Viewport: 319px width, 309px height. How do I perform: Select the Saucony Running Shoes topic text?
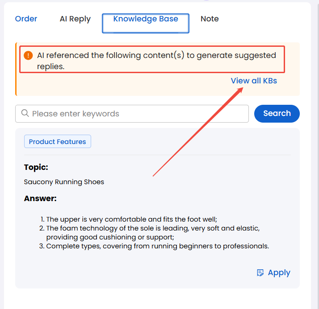64,182
